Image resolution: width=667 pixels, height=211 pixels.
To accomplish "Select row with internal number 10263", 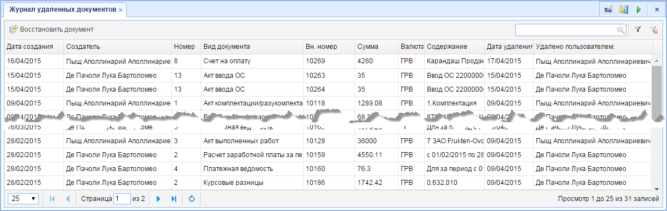I will point(328,75).
